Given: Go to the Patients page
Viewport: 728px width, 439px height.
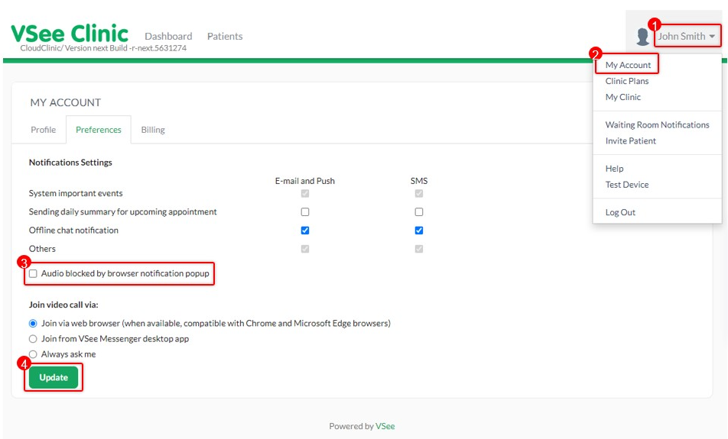Looking at the screenshot, I should [x=225, y=36].
